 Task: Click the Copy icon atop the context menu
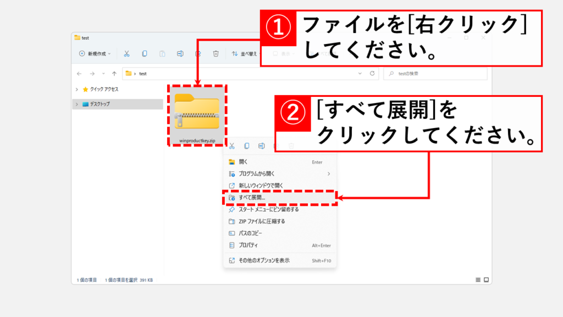pyautogui.click(x=247, y=146)
